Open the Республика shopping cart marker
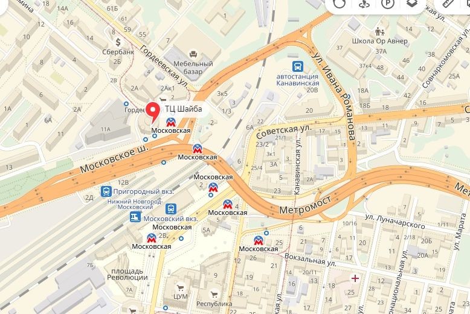Viewport: 470px width, 314px height. pos(214,295)
